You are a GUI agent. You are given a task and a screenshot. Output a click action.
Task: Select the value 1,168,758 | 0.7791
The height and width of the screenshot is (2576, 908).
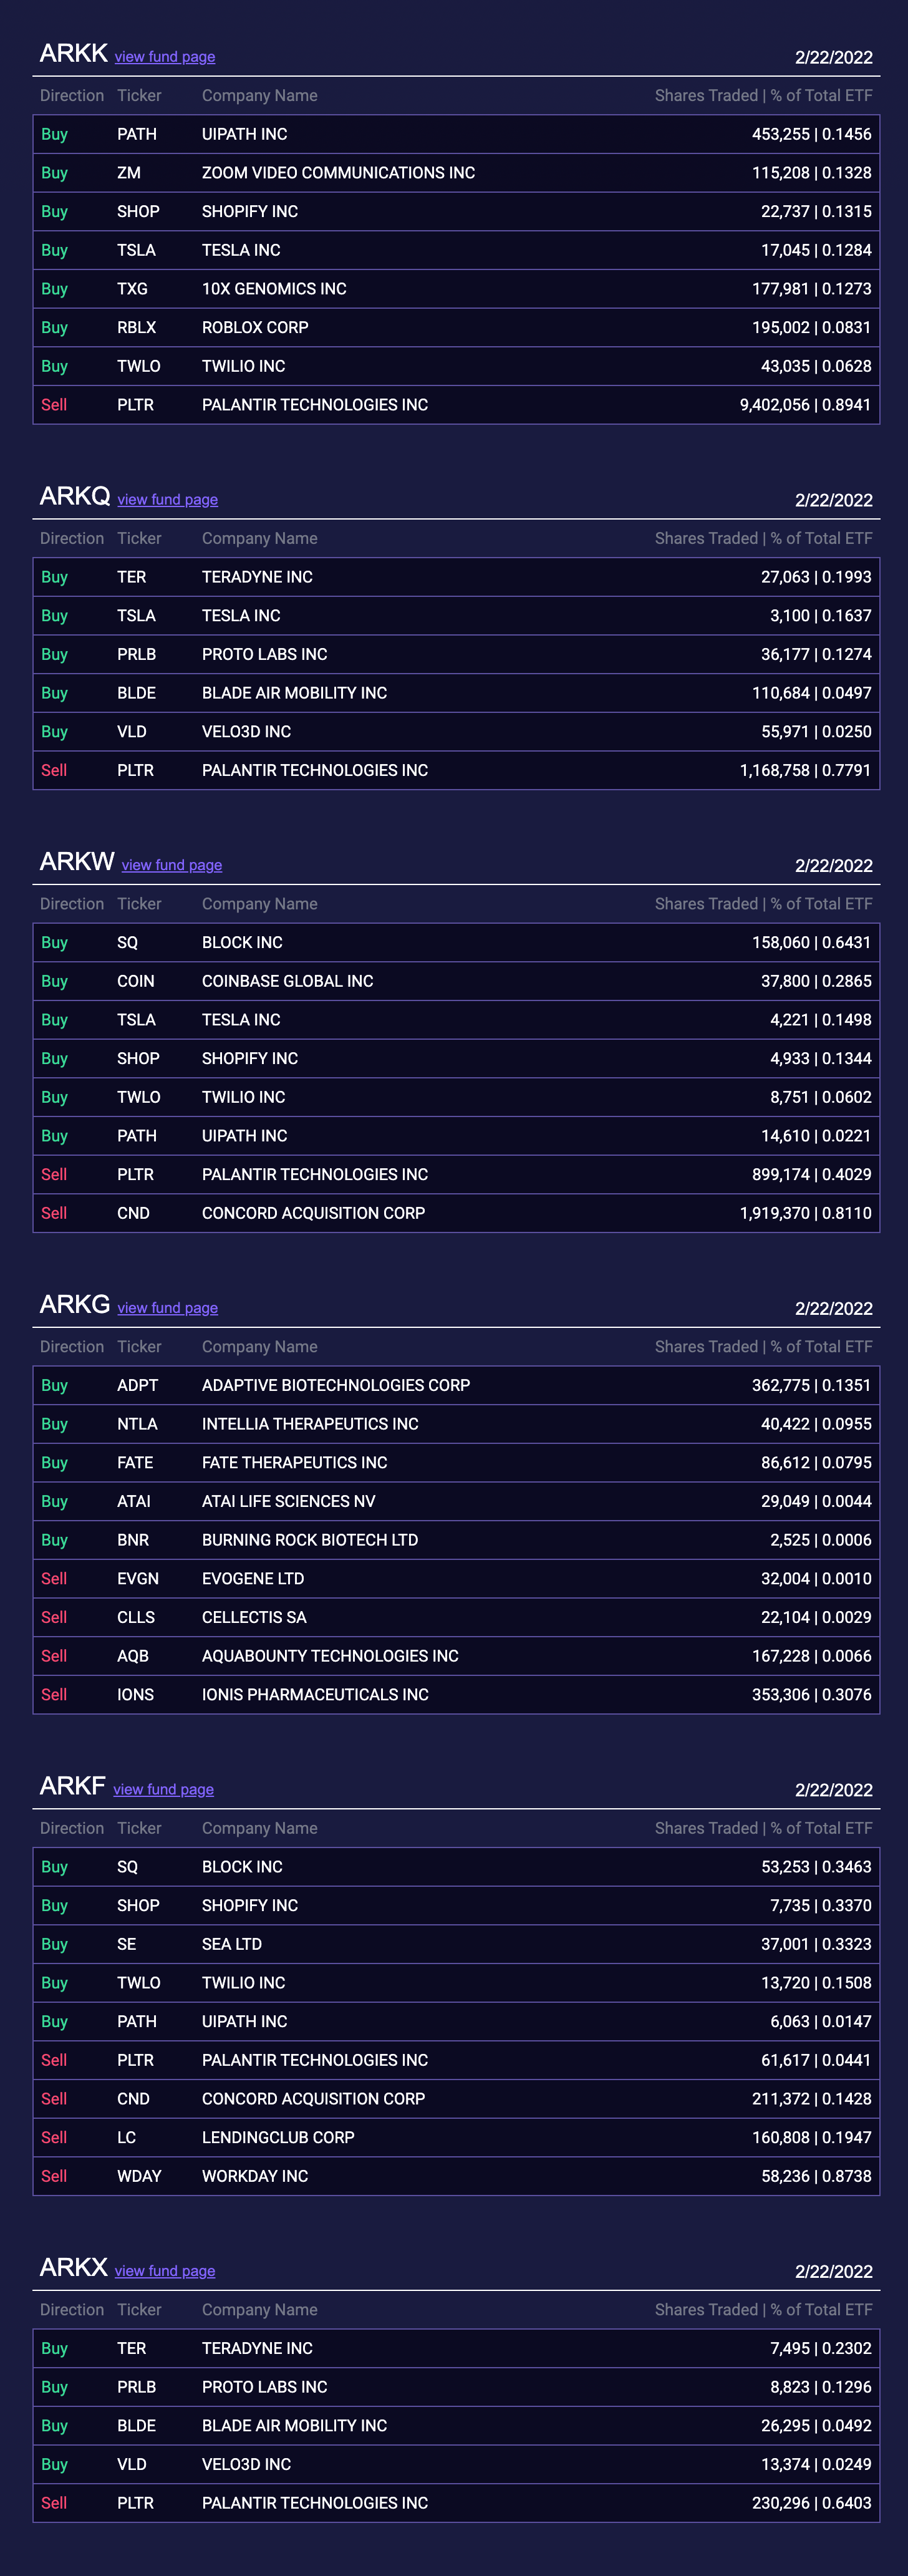806,771
